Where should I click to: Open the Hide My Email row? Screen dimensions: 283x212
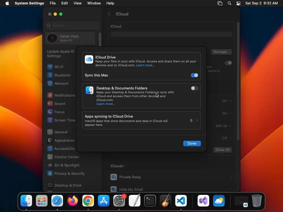(171, 189)
